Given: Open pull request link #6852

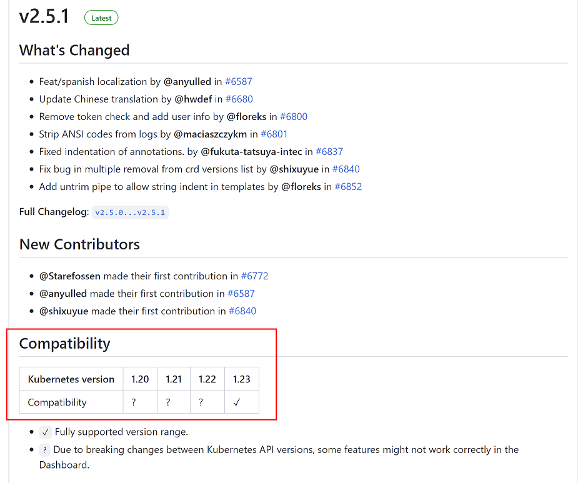Looking at the screenshot, I should pyautogui.click(x=348, y=186).
